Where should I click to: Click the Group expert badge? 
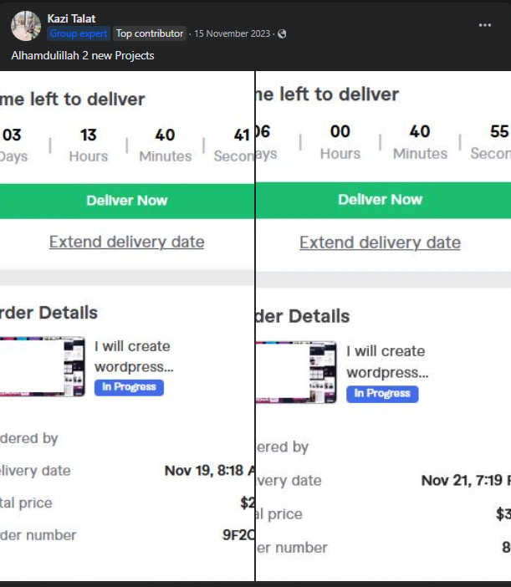(x=79, y=33)
